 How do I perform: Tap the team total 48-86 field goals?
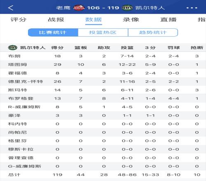[x=127, y=175]
